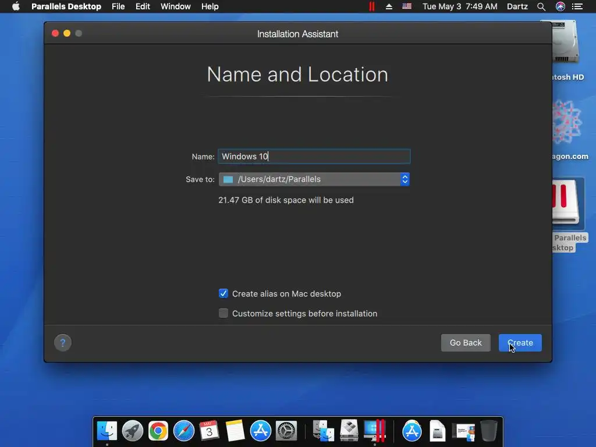Open the Help menu
The width and height of the screenshot is (596, 447).
click(x=210, y=6)
